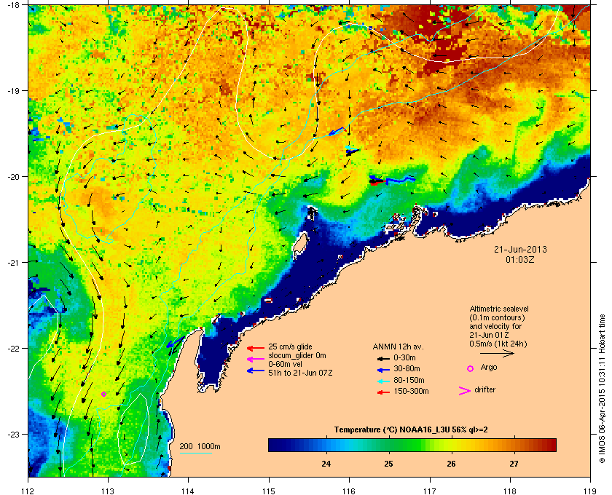Click the blue 30-80m ANMN arrow
Screen dimensions: 612x495
point(384,369)
